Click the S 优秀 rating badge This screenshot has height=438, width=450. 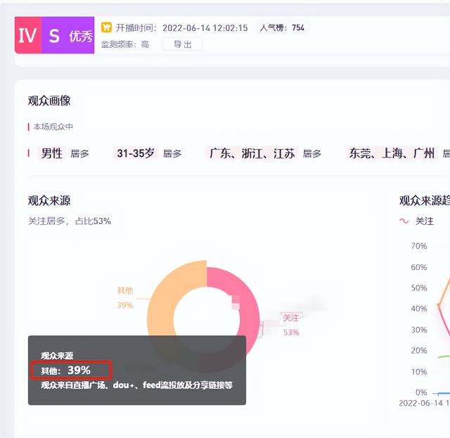point(68,35)
